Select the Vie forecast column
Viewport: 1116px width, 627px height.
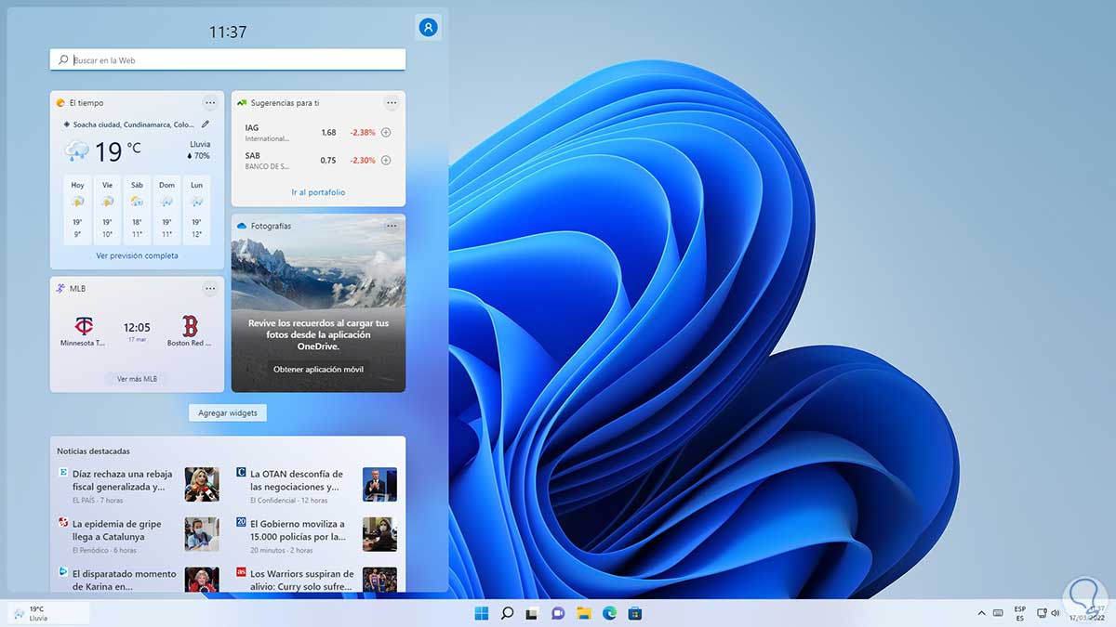click(x=107, y=209)
